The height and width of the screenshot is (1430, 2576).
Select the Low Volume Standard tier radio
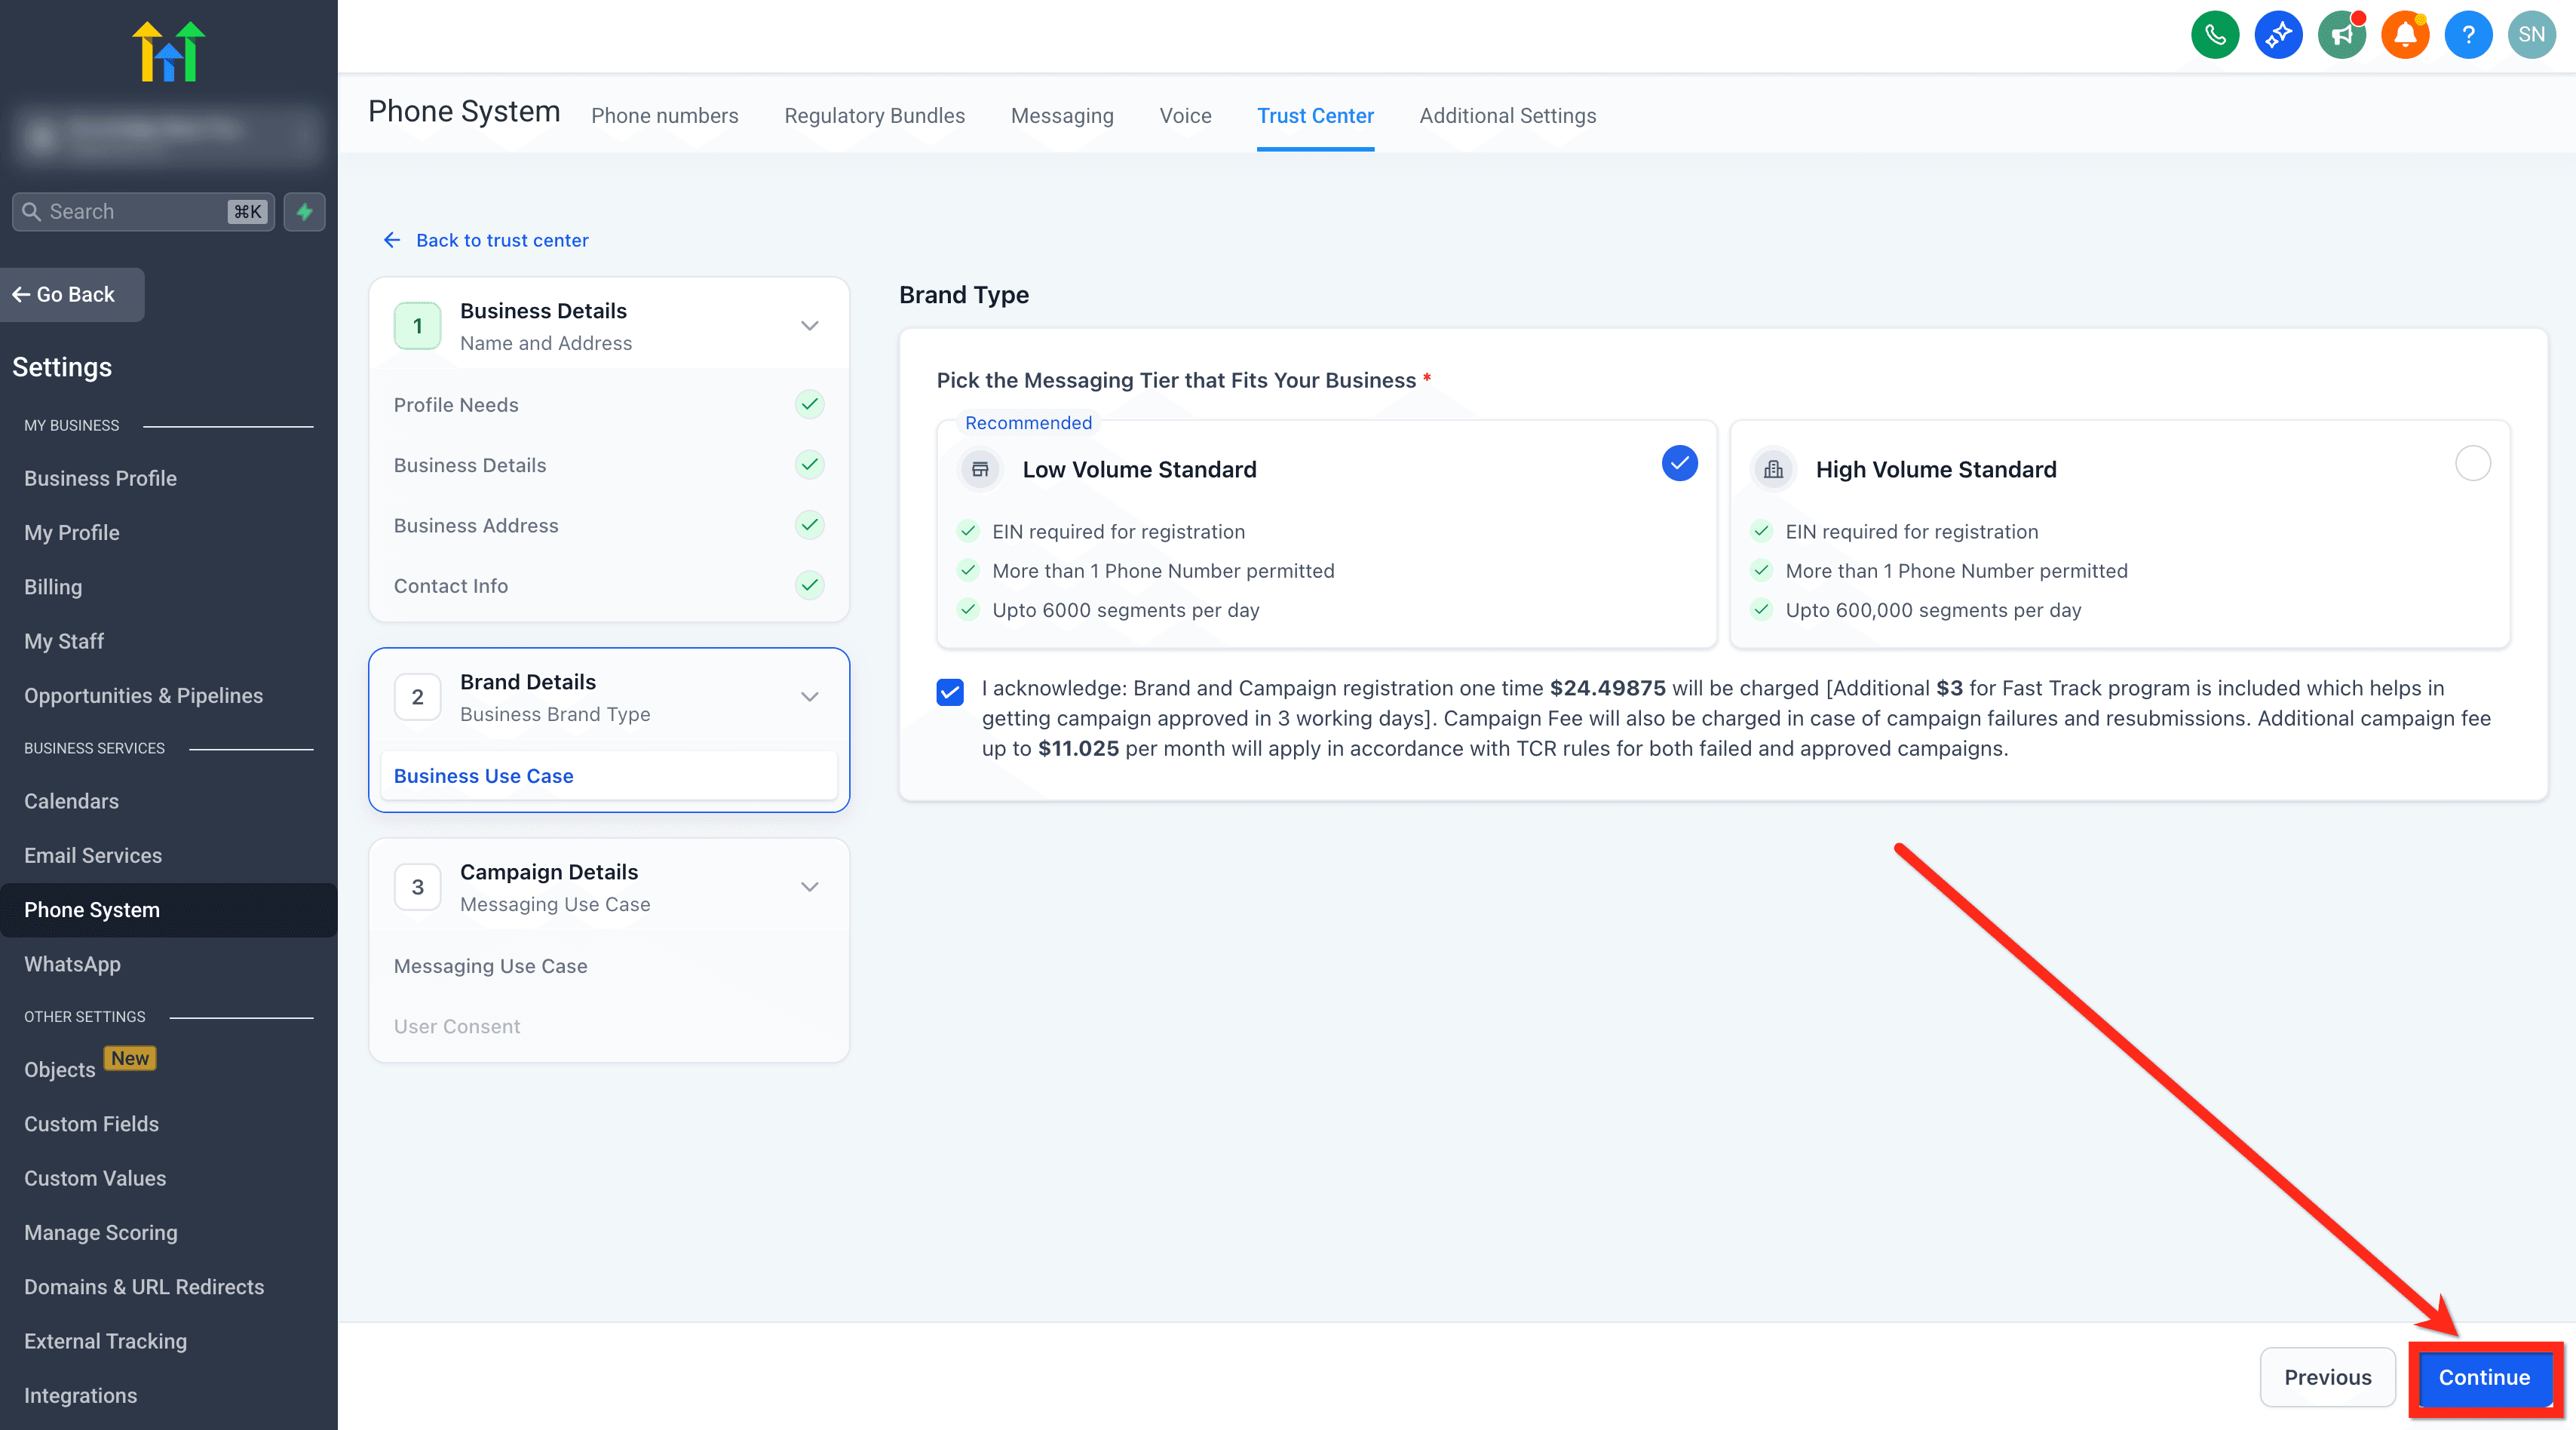point(1679,463)
